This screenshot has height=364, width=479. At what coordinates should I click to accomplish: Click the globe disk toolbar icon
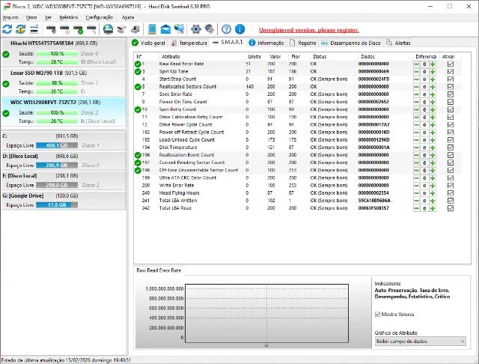pyautogui.click(x=108, y=29)
